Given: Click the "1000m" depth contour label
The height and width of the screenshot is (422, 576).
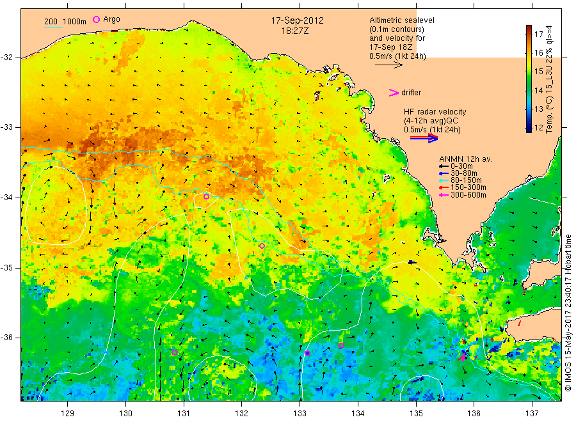Looking at the screenshot, I should point(75,22).
